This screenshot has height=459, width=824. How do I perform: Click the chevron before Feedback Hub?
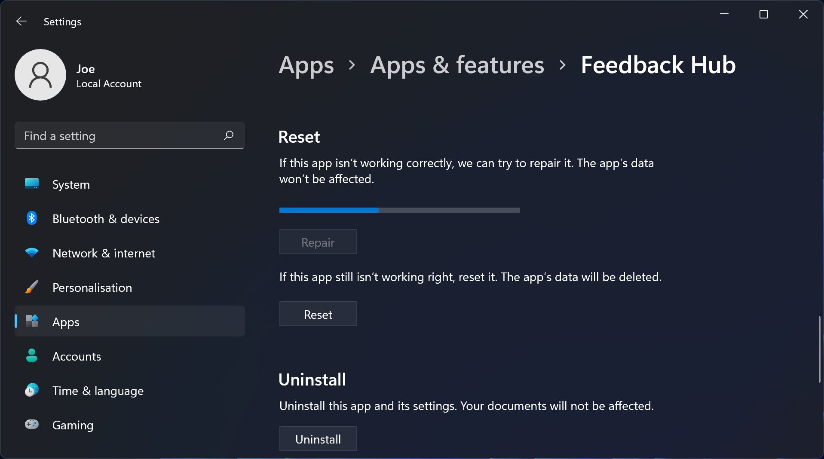563,65
